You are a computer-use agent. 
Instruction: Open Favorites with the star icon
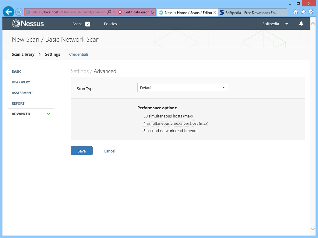click(x=303, y=12)
